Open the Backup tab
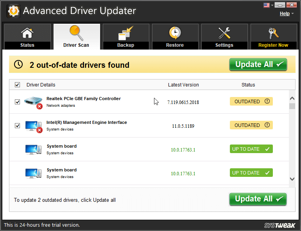This screenshot has width=301, height=231. [x=126, y=37]
